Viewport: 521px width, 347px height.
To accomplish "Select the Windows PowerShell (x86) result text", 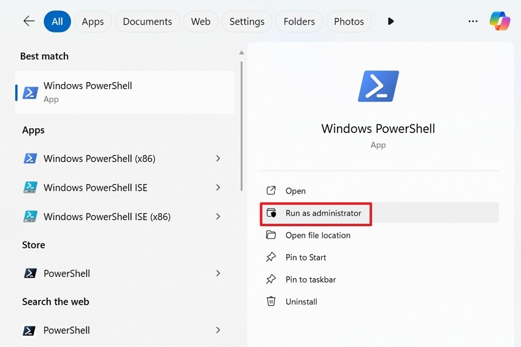I will click(x=99, y=159).
